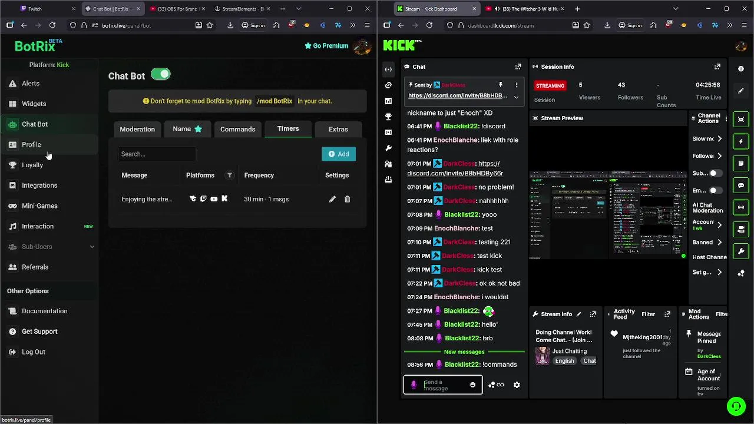Image resolution: width=754 pixels, height=424 pixels.
Task: Open pinned message three-dot options
Action: pos(517,85)
